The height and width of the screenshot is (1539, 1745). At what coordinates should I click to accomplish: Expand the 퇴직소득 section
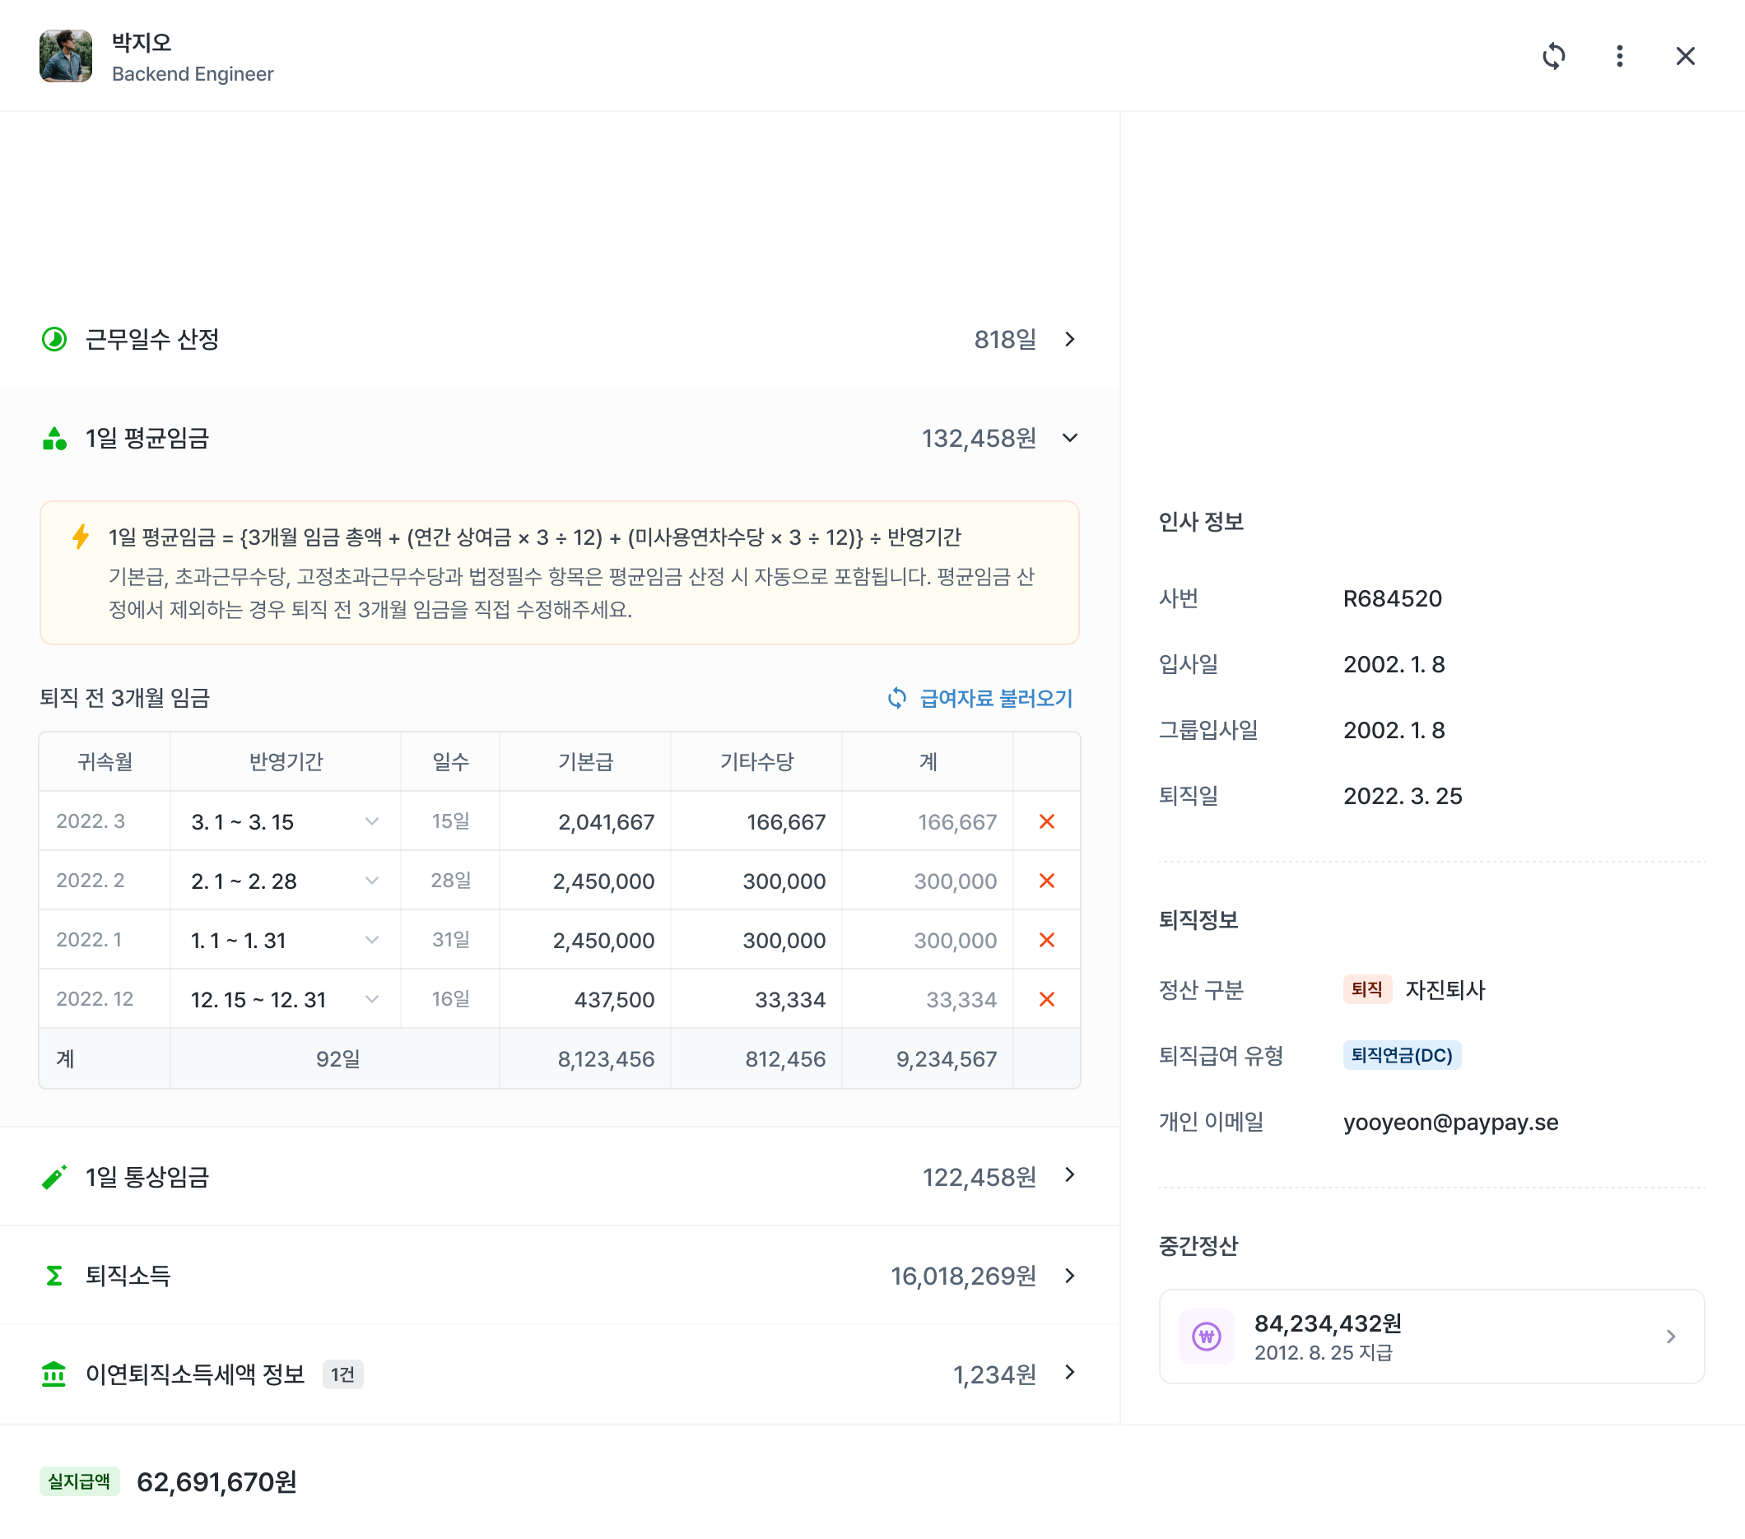[1069, 1276]
